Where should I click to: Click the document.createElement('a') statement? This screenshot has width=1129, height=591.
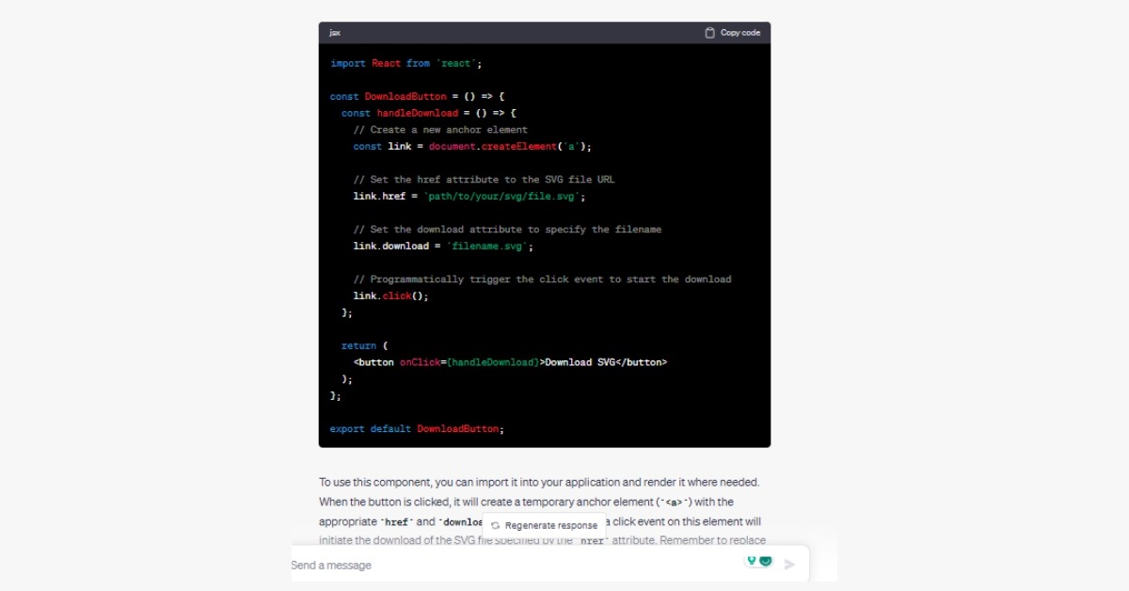509,147
